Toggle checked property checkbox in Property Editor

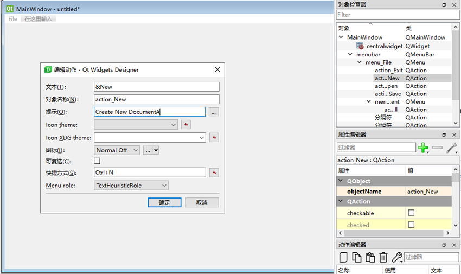click(x=411, y=225)
